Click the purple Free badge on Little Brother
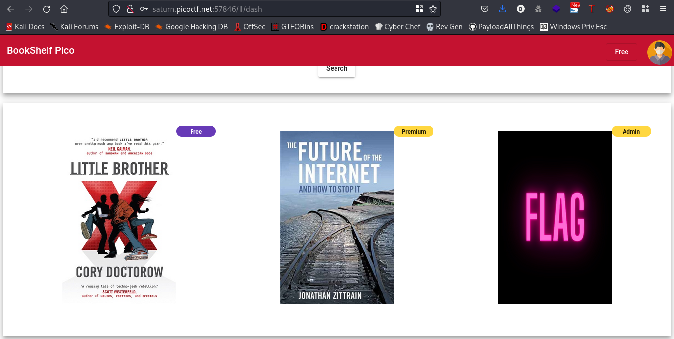Viewport: 674px width, 339px height. (196, 131)
